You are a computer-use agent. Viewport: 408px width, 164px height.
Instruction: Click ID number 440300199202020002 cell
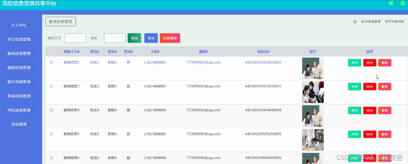point(263,62)
